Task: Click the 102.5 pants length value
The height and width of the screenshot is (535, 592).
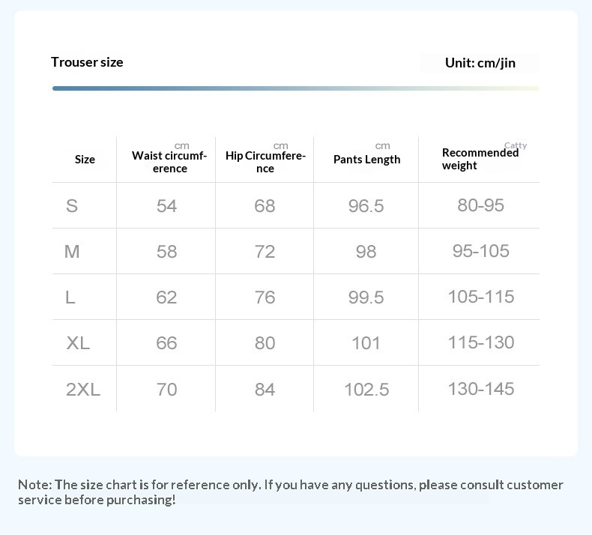Action: (x=366, y=390)
